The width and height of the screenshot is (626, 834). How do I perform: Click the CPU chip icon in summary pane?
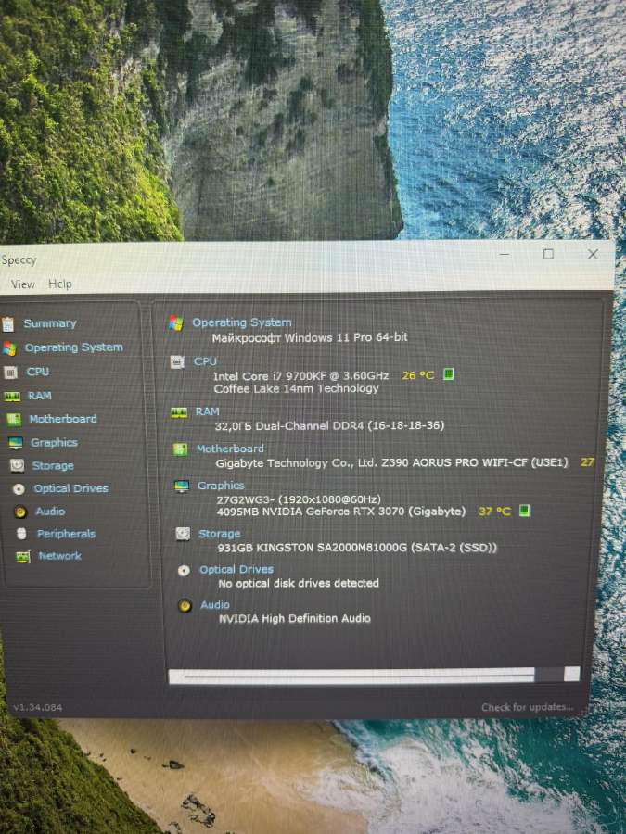tap(177, 362)
